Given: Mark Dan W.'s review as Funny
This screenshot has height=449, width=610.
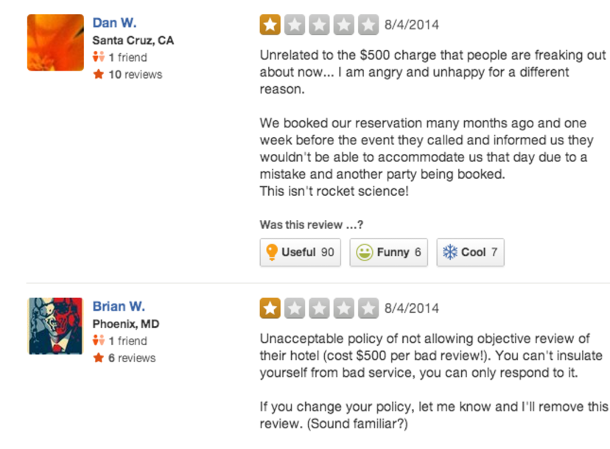Looking at the screenshot, I should tap(388, 252).
